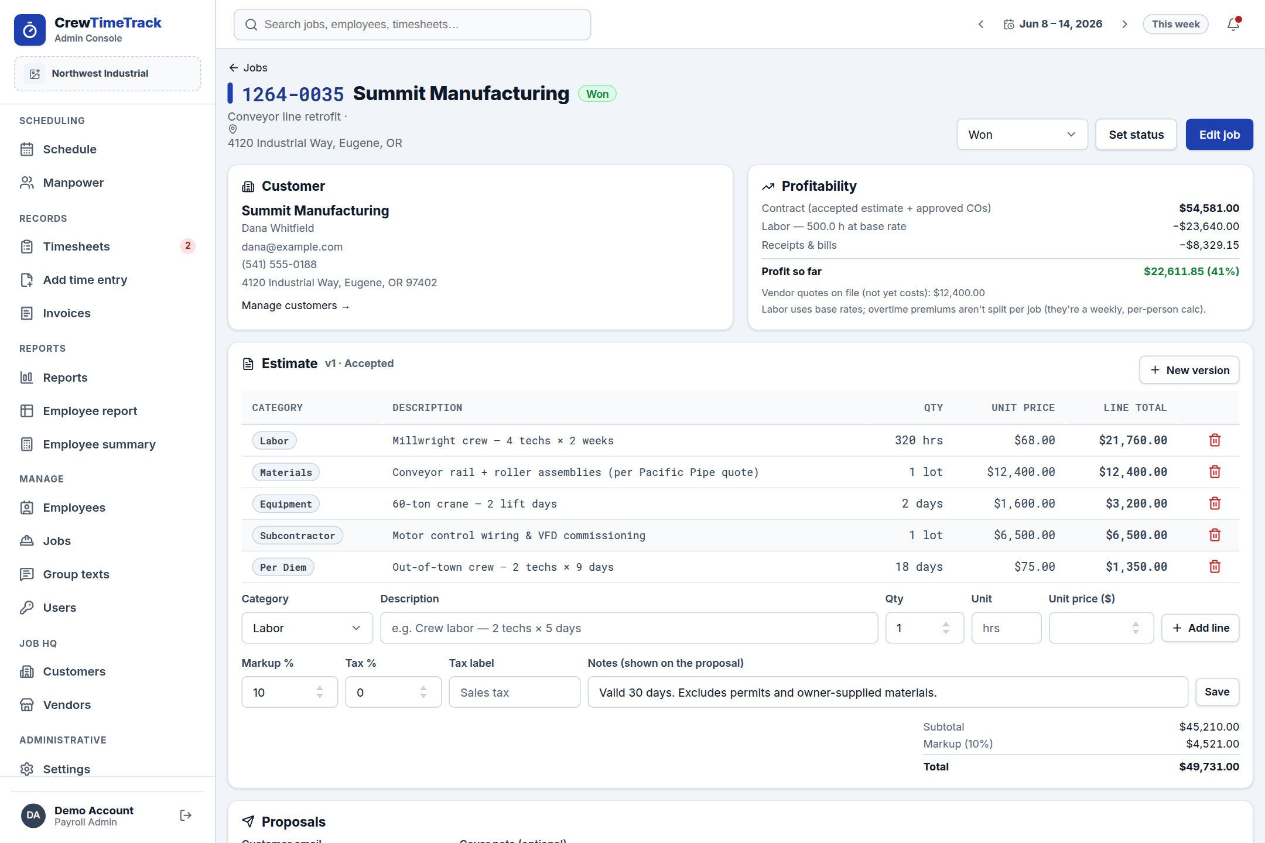
Task: Click the Qty stepper arrows
Action: [x=946, y=628]
